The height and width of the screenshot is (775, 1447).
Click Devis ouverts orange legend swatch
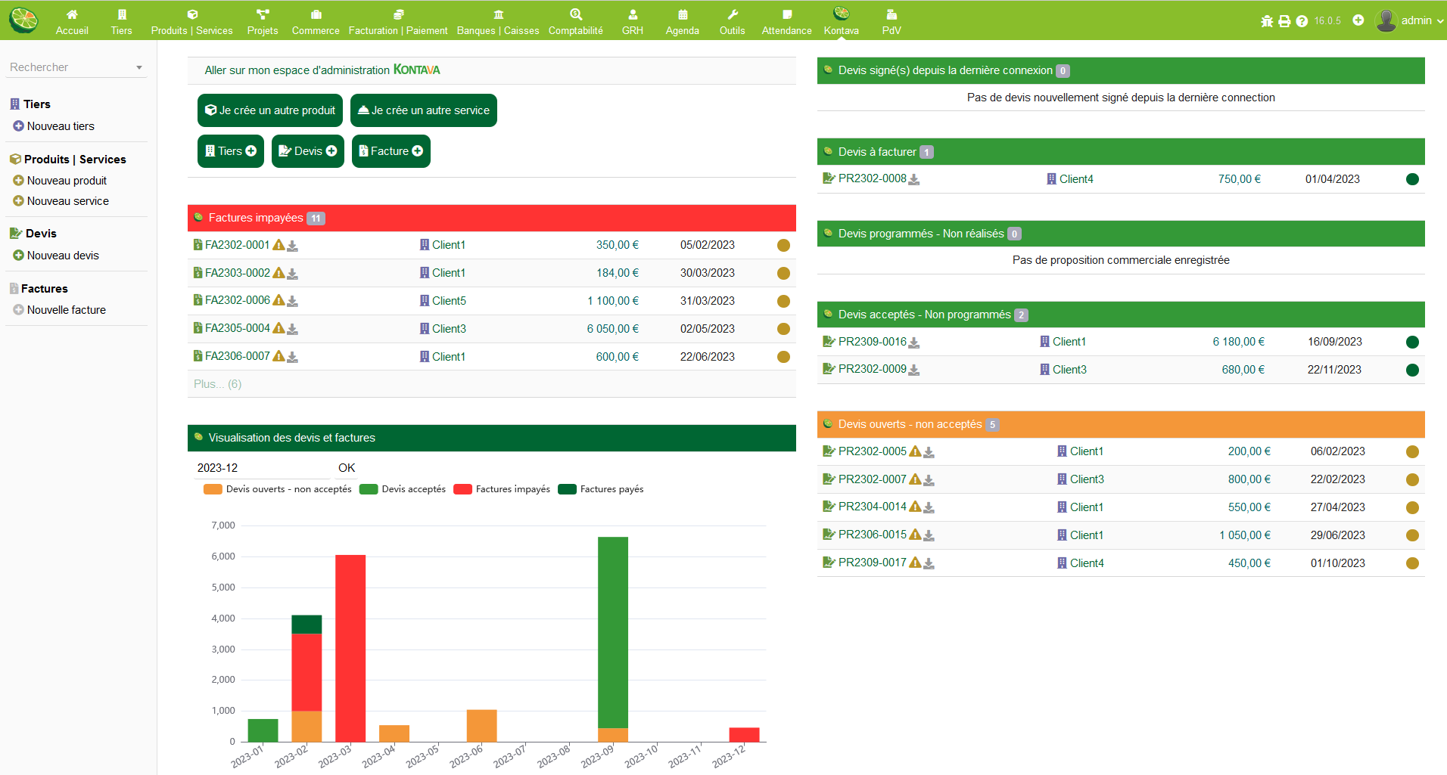click(213, 489)
